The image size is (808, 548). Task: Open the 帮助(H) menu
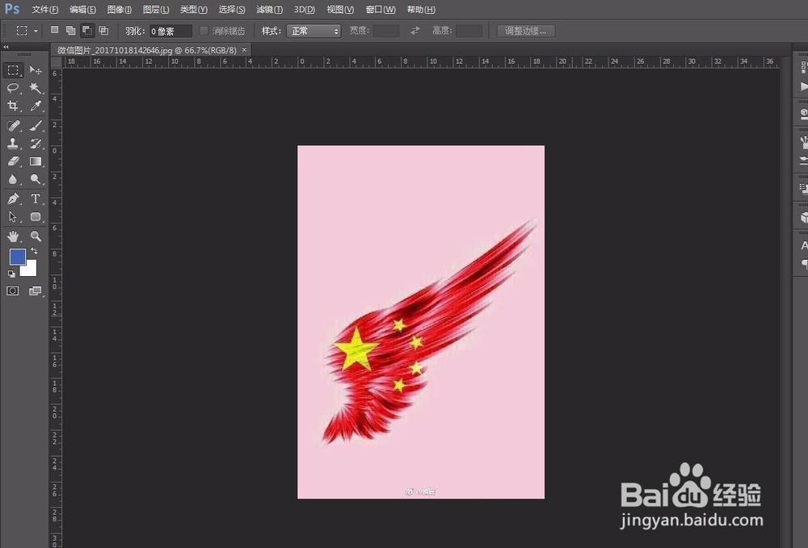421,10
